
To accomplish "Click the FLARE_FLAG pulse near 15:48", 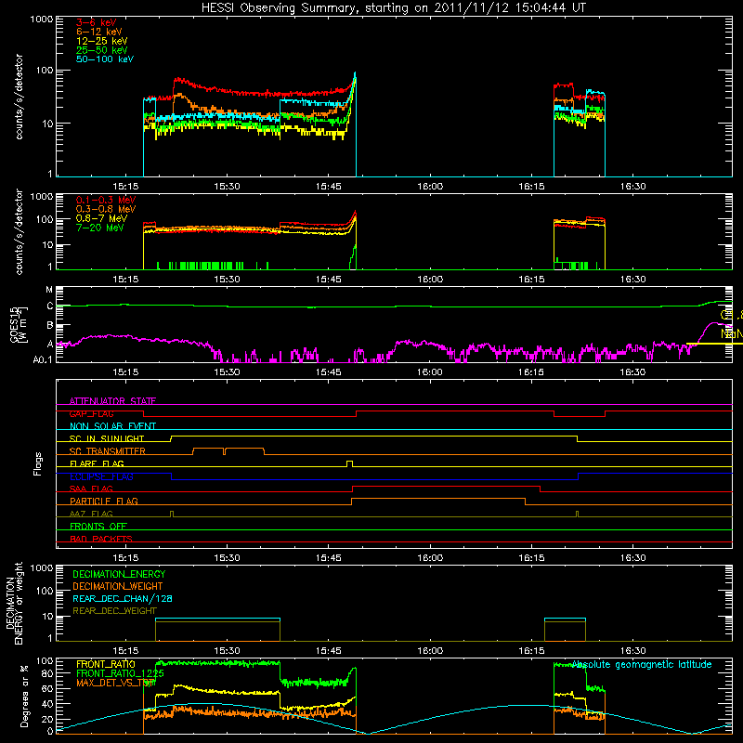I will [x=350, y=463].
